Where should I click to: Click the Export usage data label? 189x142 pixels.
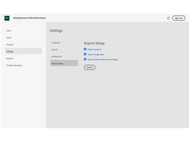pyautogui.click(x=96, y=55)
